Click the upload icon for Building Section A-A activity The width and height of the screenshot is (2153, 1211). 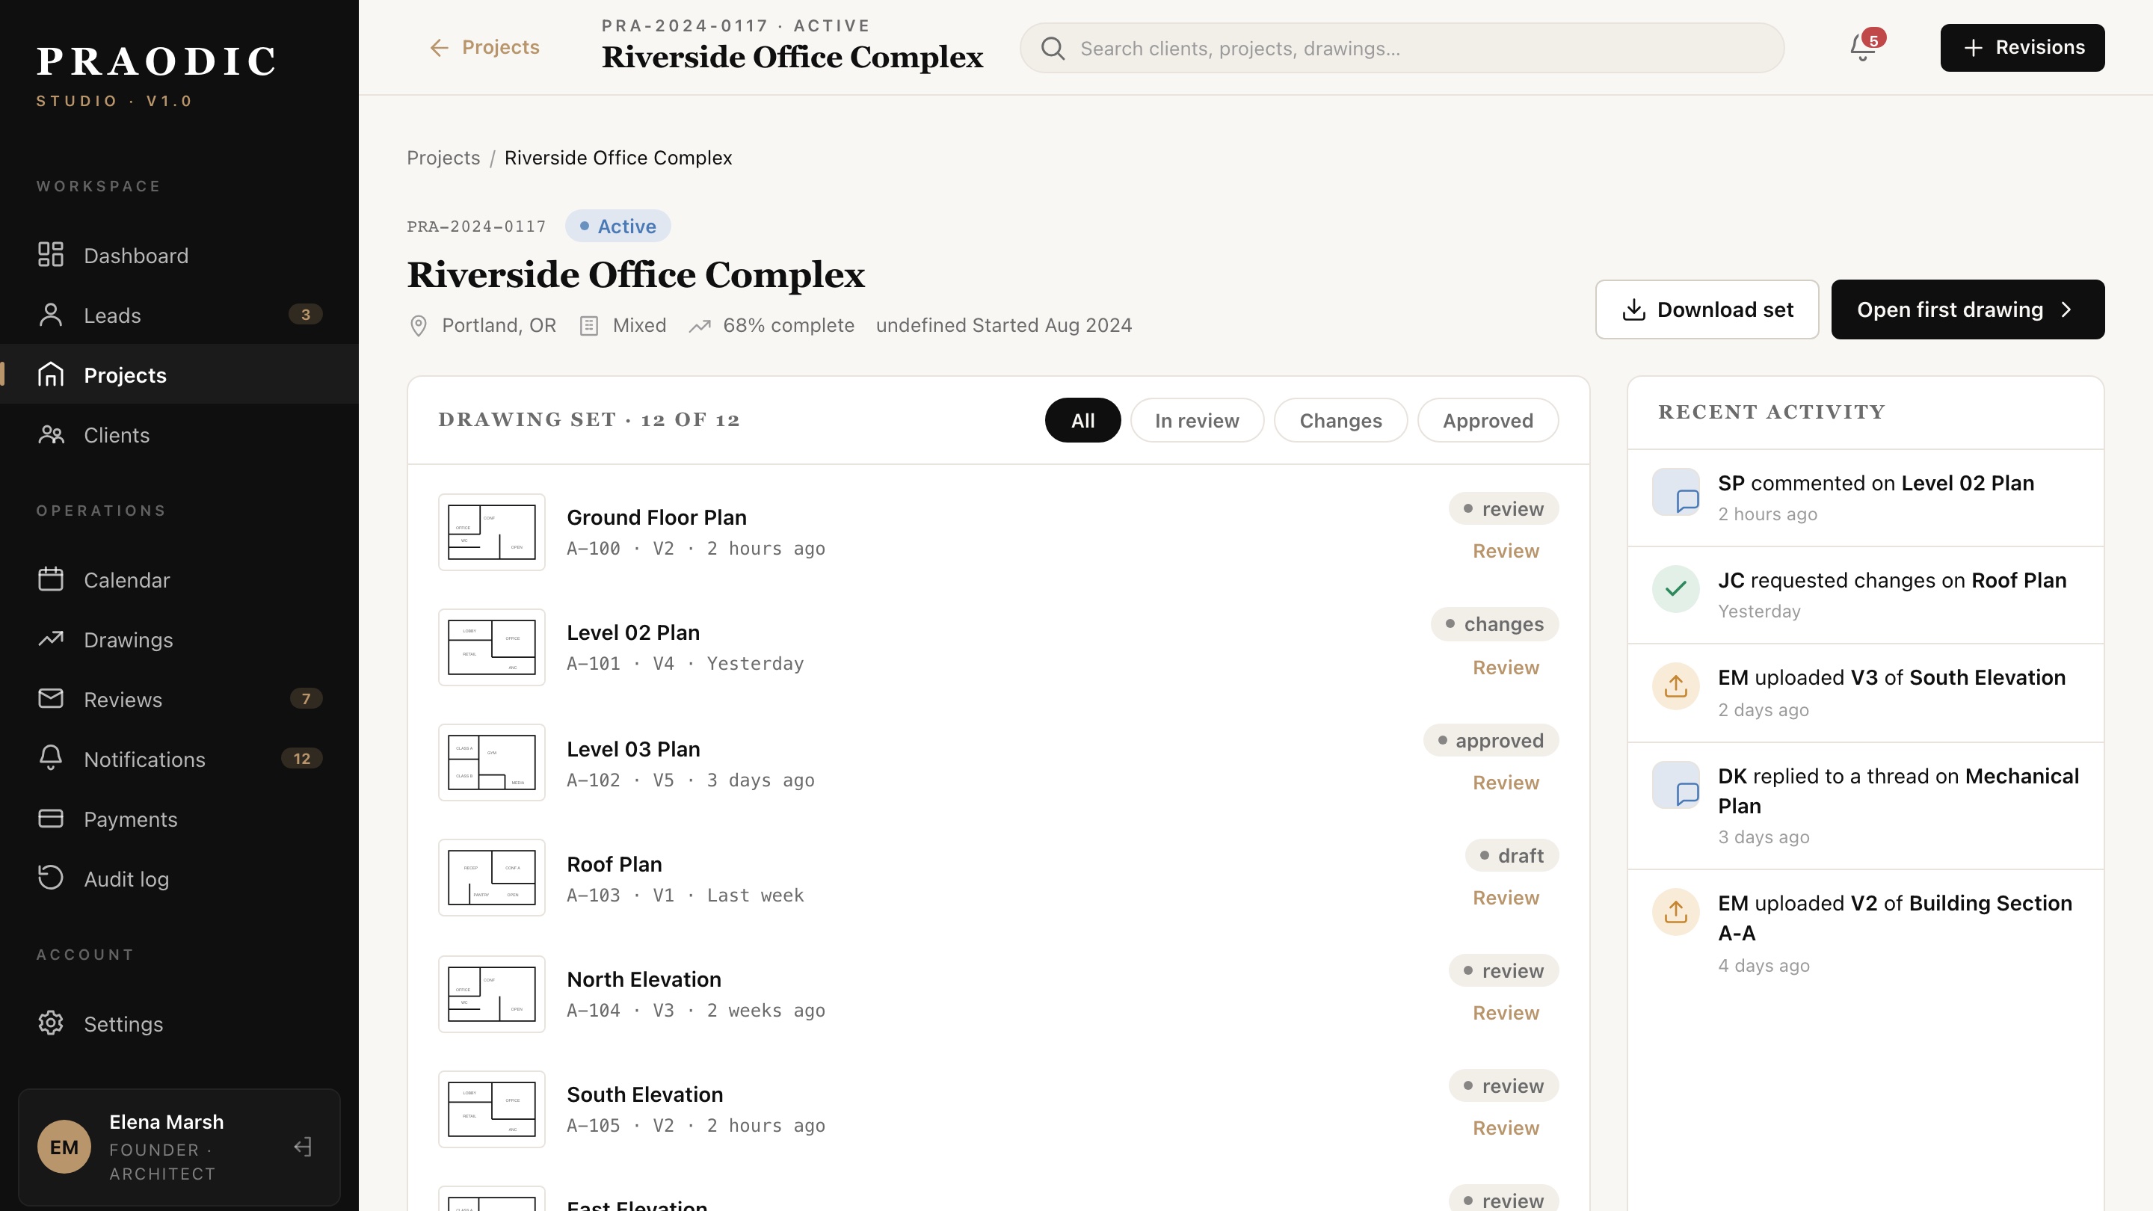(1676, 912)
